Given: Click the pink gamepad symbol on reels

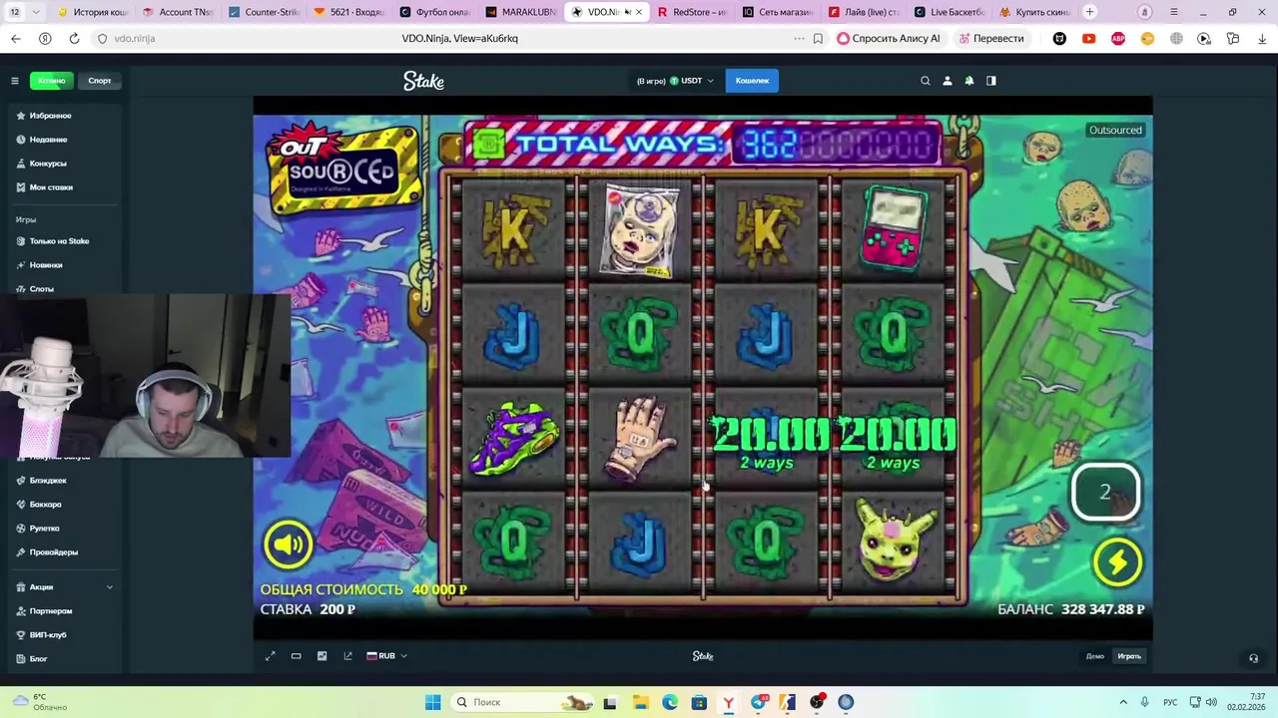Looking at the screenshot, I should (x=893, y=228).
